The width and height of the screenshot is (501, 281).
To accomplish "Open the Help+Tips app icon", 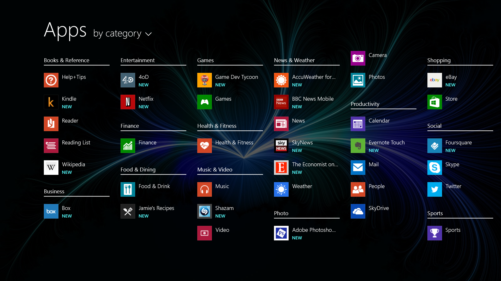I will 51,80.
